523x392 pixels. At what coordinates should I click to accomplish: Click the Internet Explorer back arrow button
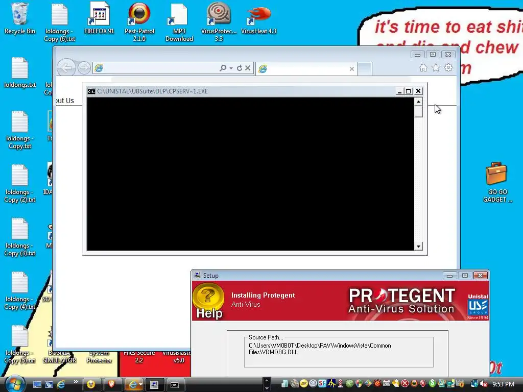pos(66,68)
